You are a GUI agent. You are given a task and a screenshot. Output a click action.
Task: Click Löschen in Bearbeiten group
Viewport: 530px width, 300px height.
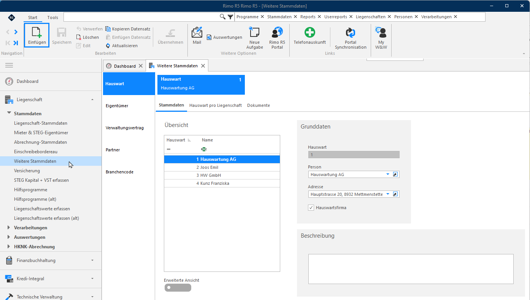click(x=87, y=37)
